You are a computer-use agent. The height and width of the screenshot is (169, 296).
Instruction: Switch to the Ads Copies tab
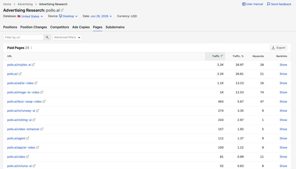point(81,27)
